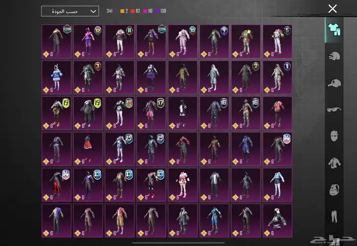Filter by red rarity count 82

(135, 11)
